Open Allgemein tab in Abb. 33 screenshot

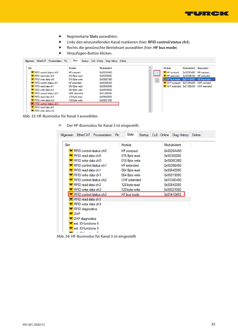pyautogui.click(x=30, y=61)
